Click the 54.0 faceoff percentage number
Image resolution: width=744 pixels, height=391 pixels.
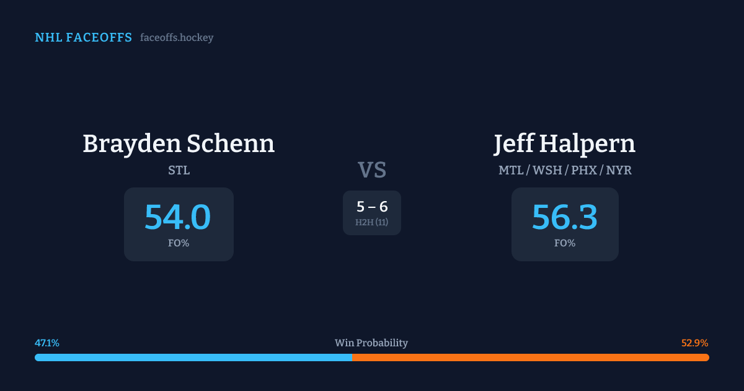[x=178, y=217]
